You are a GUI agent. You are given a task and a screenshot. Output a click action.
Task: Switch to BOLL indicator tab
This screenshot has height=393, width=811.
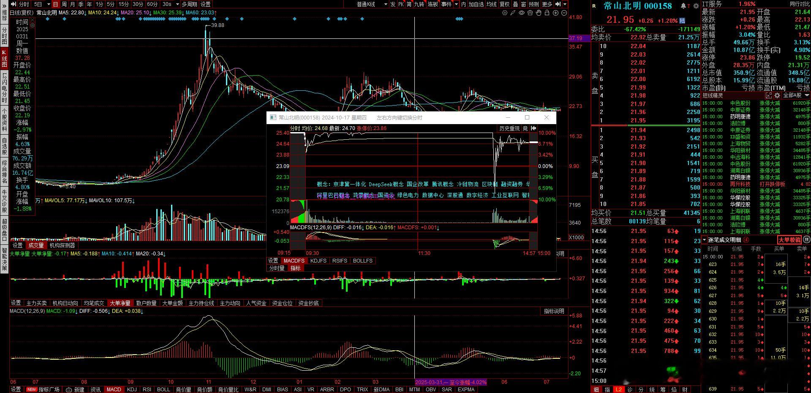coord(163,390)
